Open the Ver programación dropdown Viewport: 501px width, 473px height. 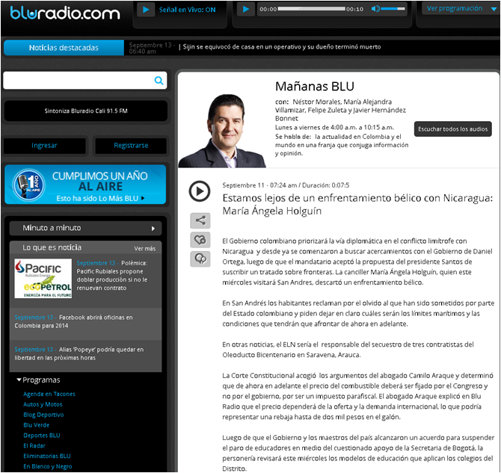[461, 9]
